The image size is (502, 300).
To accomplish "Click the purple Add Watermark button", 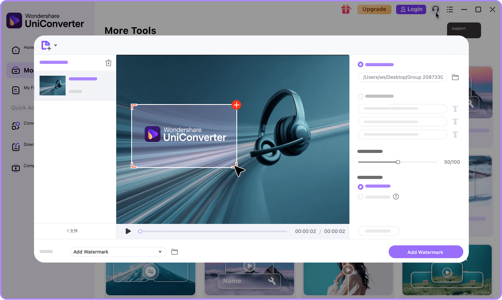I will click(x=426, y=252).
